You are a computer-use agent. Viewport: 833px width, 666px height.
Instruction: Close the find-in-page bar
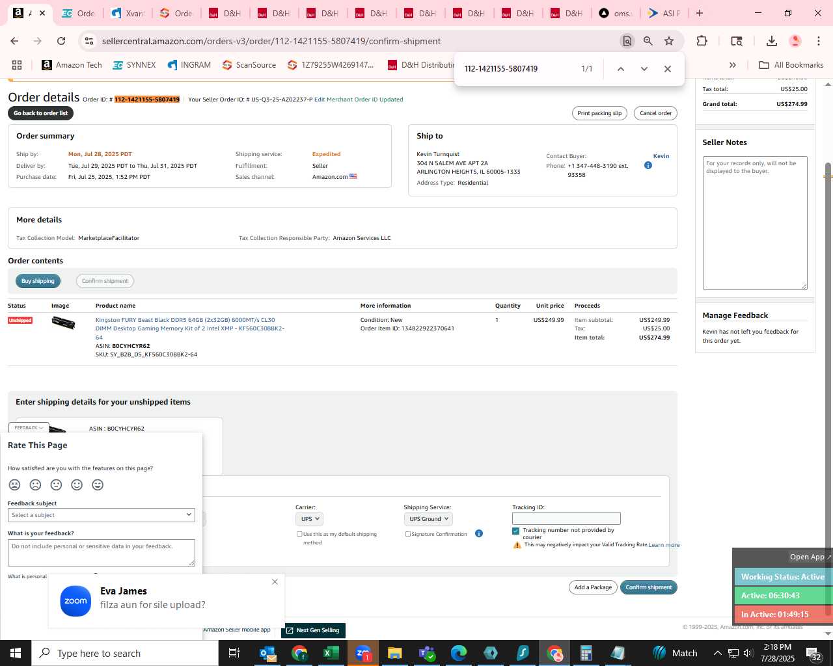click(668, 69)
